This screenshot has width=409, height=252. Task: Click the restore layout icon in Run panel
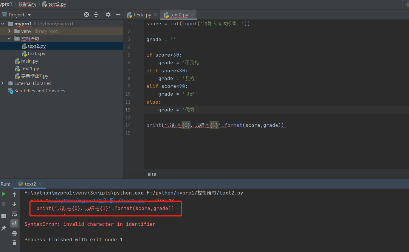[x=4, y=216]
